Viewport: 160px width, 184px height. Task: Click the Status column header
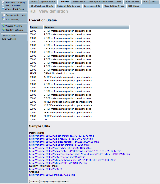click(x=33, y=27)
